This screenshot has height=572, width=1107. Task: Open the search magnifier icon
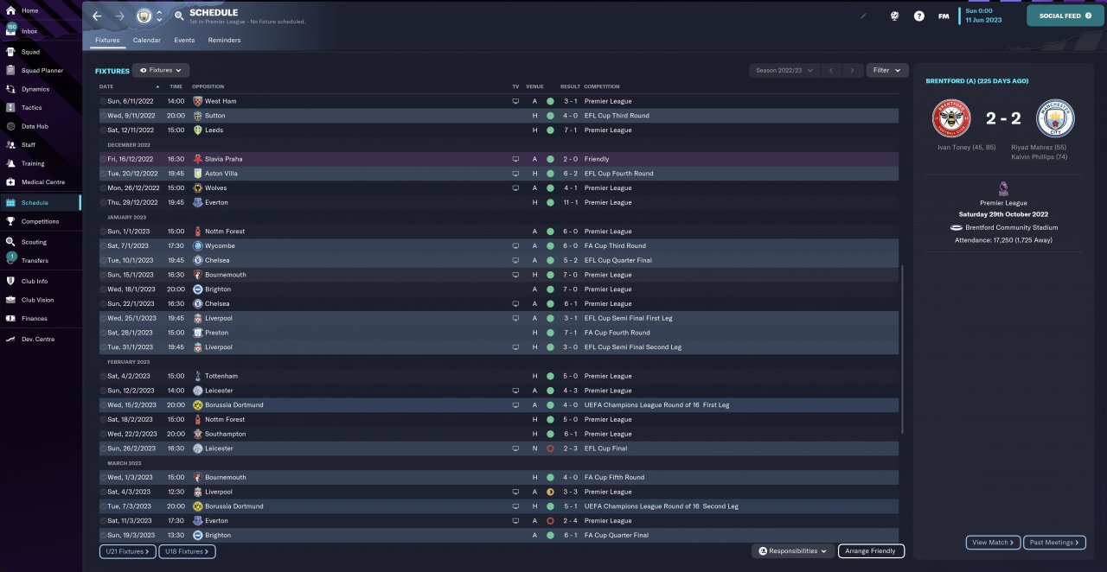[x=179, y=16]
